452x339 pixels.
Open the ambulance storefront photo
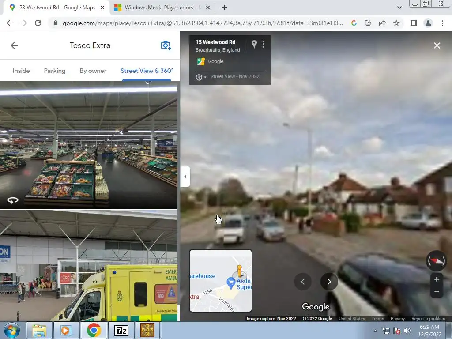88,265
